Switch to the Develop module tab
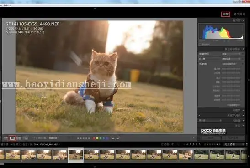This screenshot has width=250, height=168. pos(239,14)
